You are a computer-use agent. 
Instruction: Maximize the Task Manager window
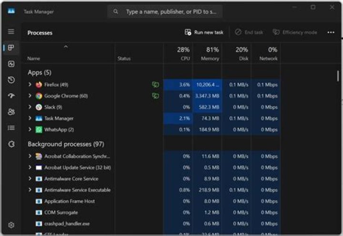313,7
